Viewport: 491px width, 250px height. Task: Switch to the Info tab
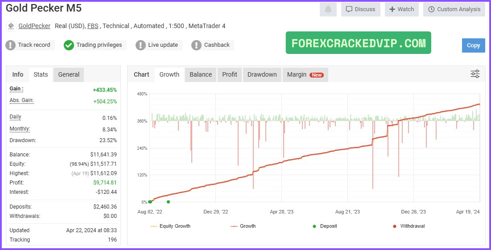[x=17, y=74]
